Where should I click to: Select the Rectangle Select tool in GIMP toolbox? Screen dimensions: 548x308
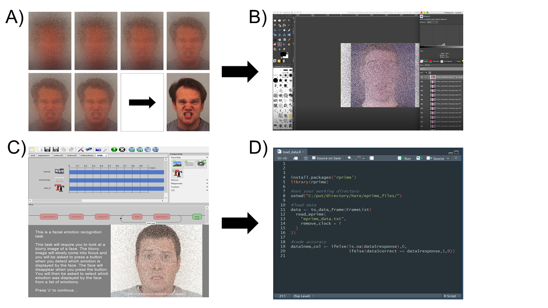pos(275,21)
